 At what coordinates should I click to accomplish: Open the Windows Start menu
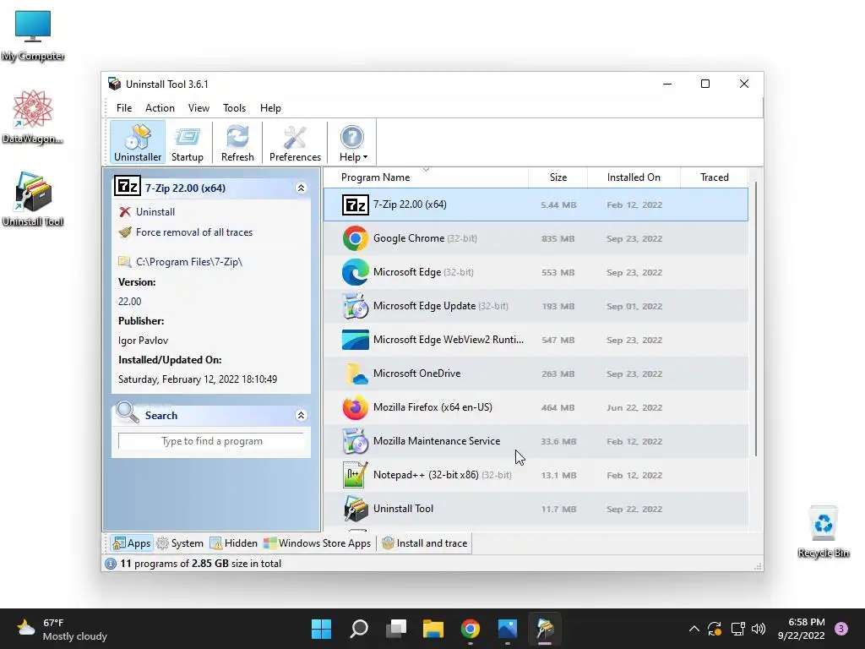click(x=321, y=629)
